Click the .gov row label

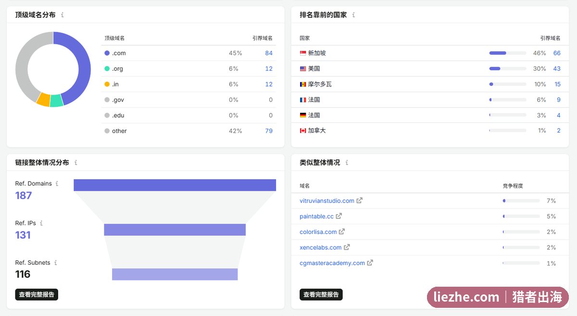point(118,100)
